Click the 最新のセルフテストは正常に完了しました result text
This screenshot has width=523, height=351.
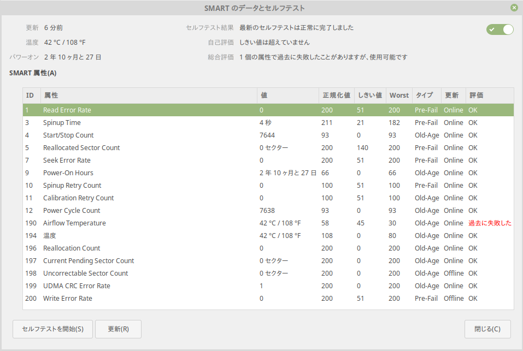coord(297,28)
